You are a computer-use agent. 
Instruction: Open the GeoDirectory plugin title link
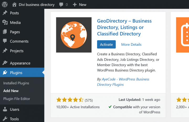(124, 27)
